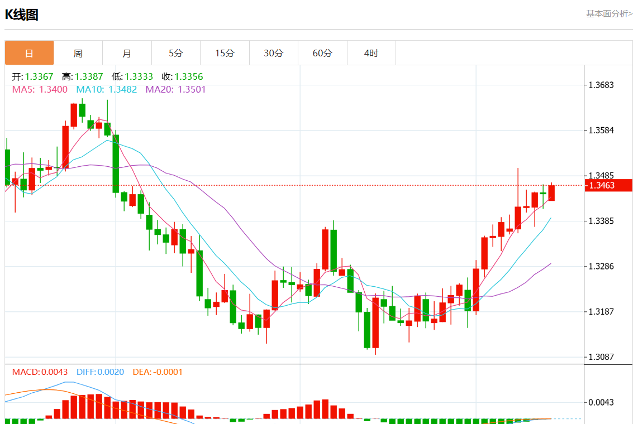Click the DEA: -0.0001 label
Viewport: 643px width, 424px height.
[158, 372]
